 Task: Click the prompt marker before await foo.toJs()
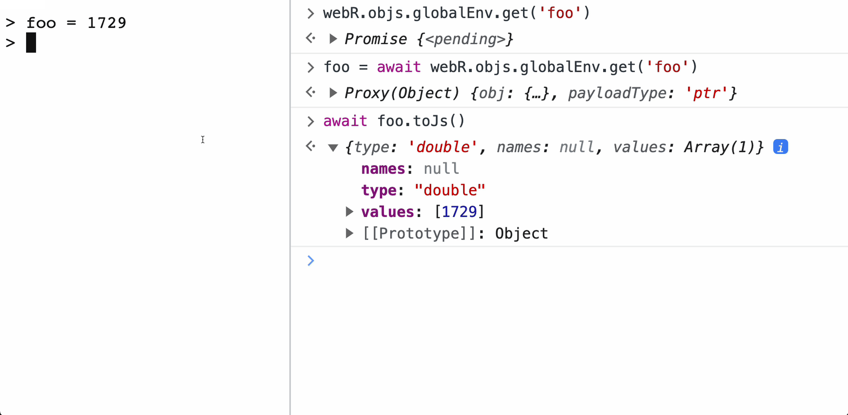[310, 121]
